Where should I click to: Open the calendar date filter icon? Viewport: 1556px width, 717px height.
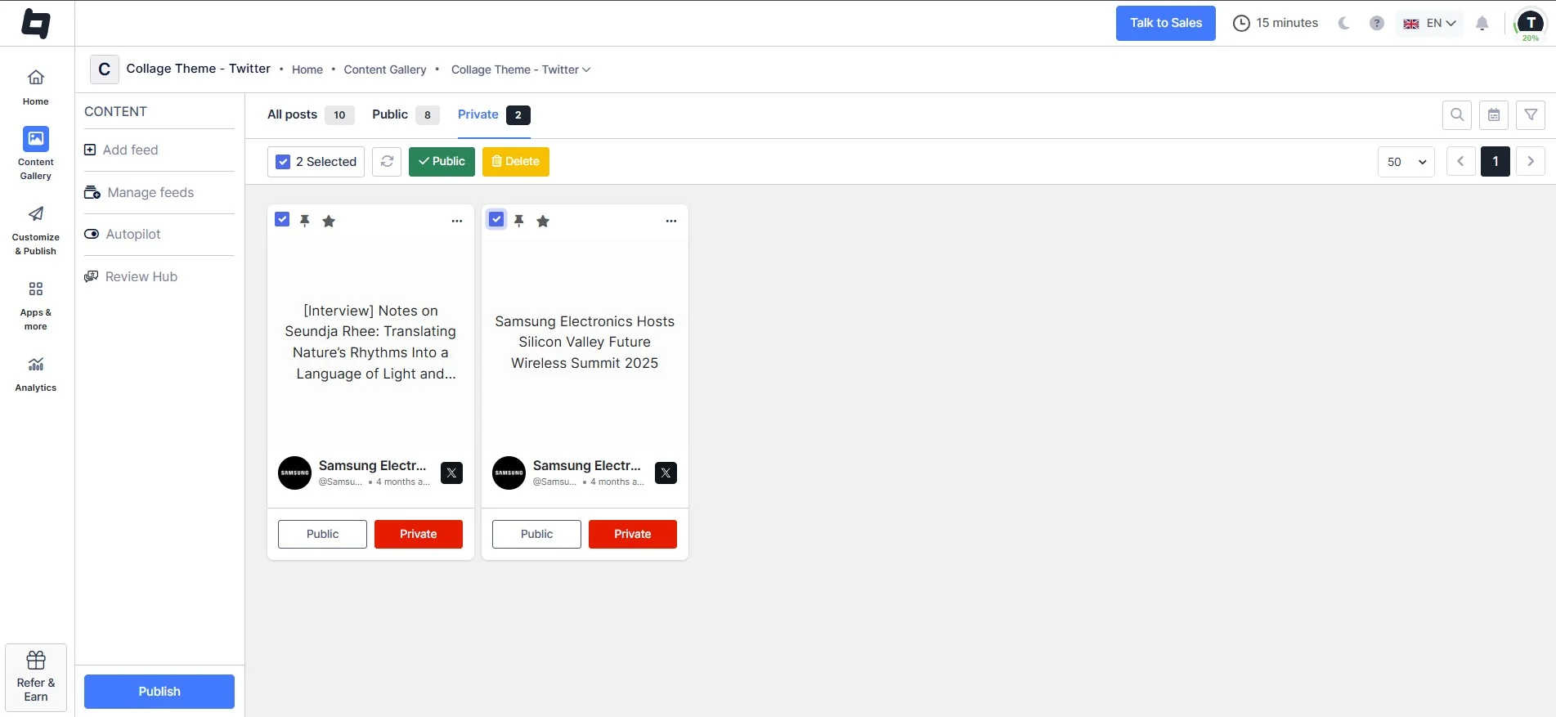[1494, 115]
